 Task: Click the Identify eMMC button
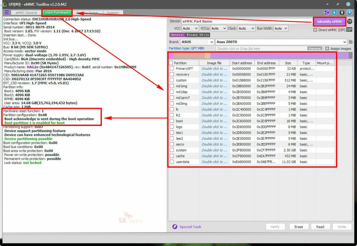coord(329,21)
